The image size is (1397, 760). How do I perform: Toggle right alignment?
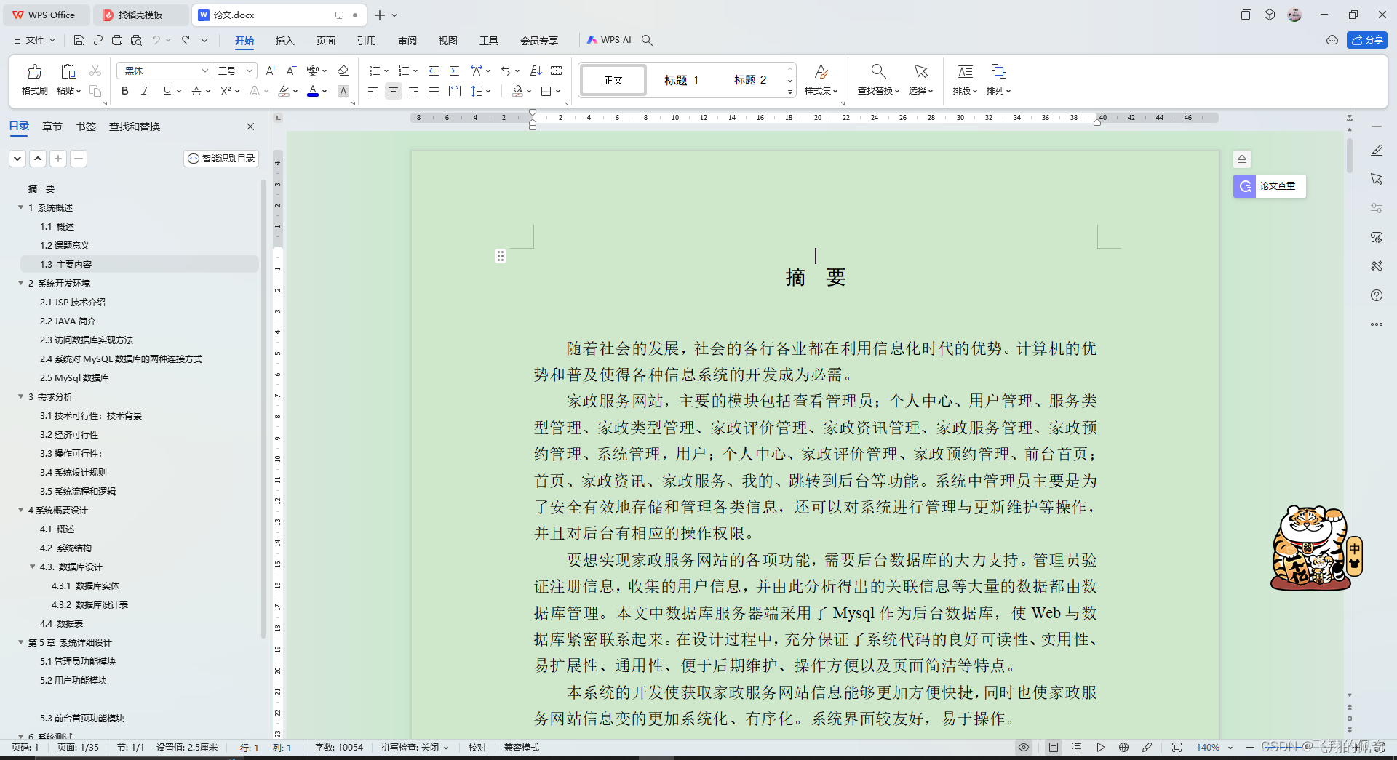pyautogui.click(x=413, y=91)
